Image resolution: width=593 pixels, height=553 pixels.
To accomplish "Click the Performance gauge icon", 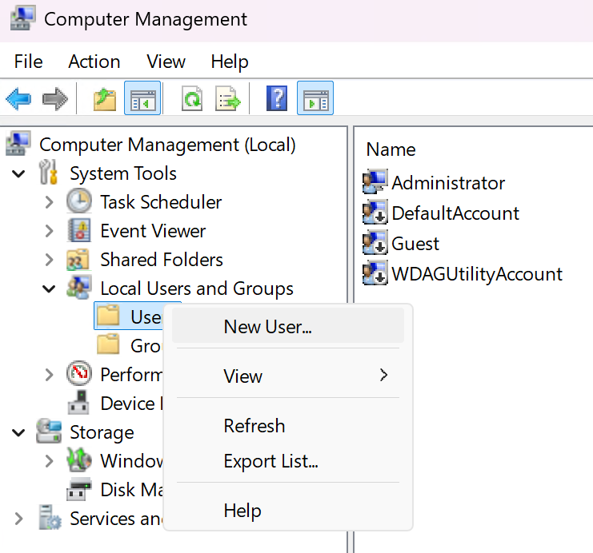I will coord(78,373).
